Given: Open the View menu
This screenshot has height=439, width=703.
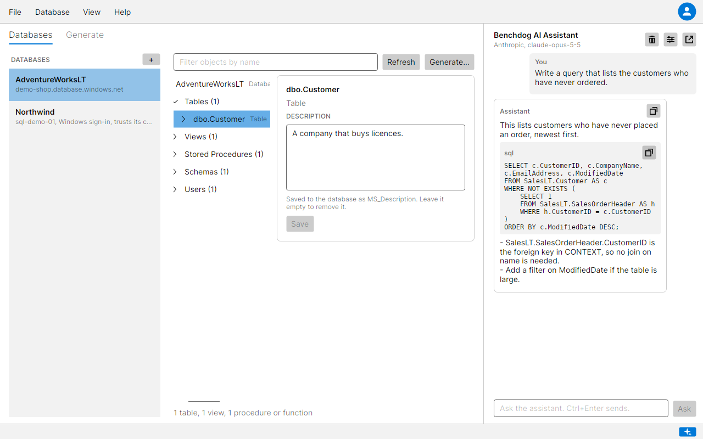Looking at the screenshot, I should pos(92,12).
